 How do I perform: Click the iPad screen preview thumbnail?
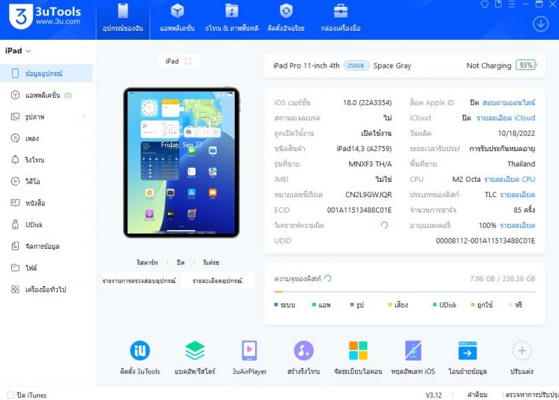click(x=181, y=162)
